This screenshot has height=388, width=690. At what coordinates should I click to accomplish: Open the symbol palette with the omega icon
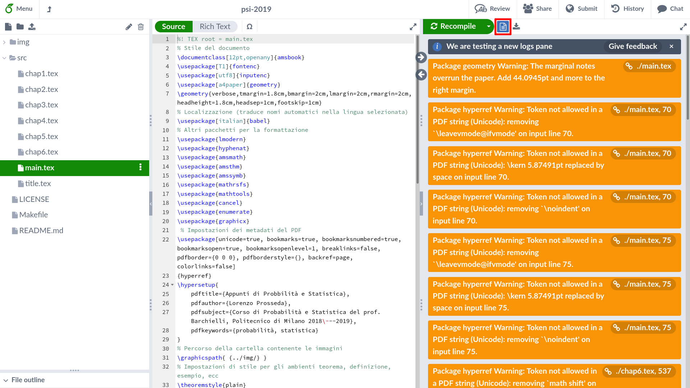click(x=249, y=26)
